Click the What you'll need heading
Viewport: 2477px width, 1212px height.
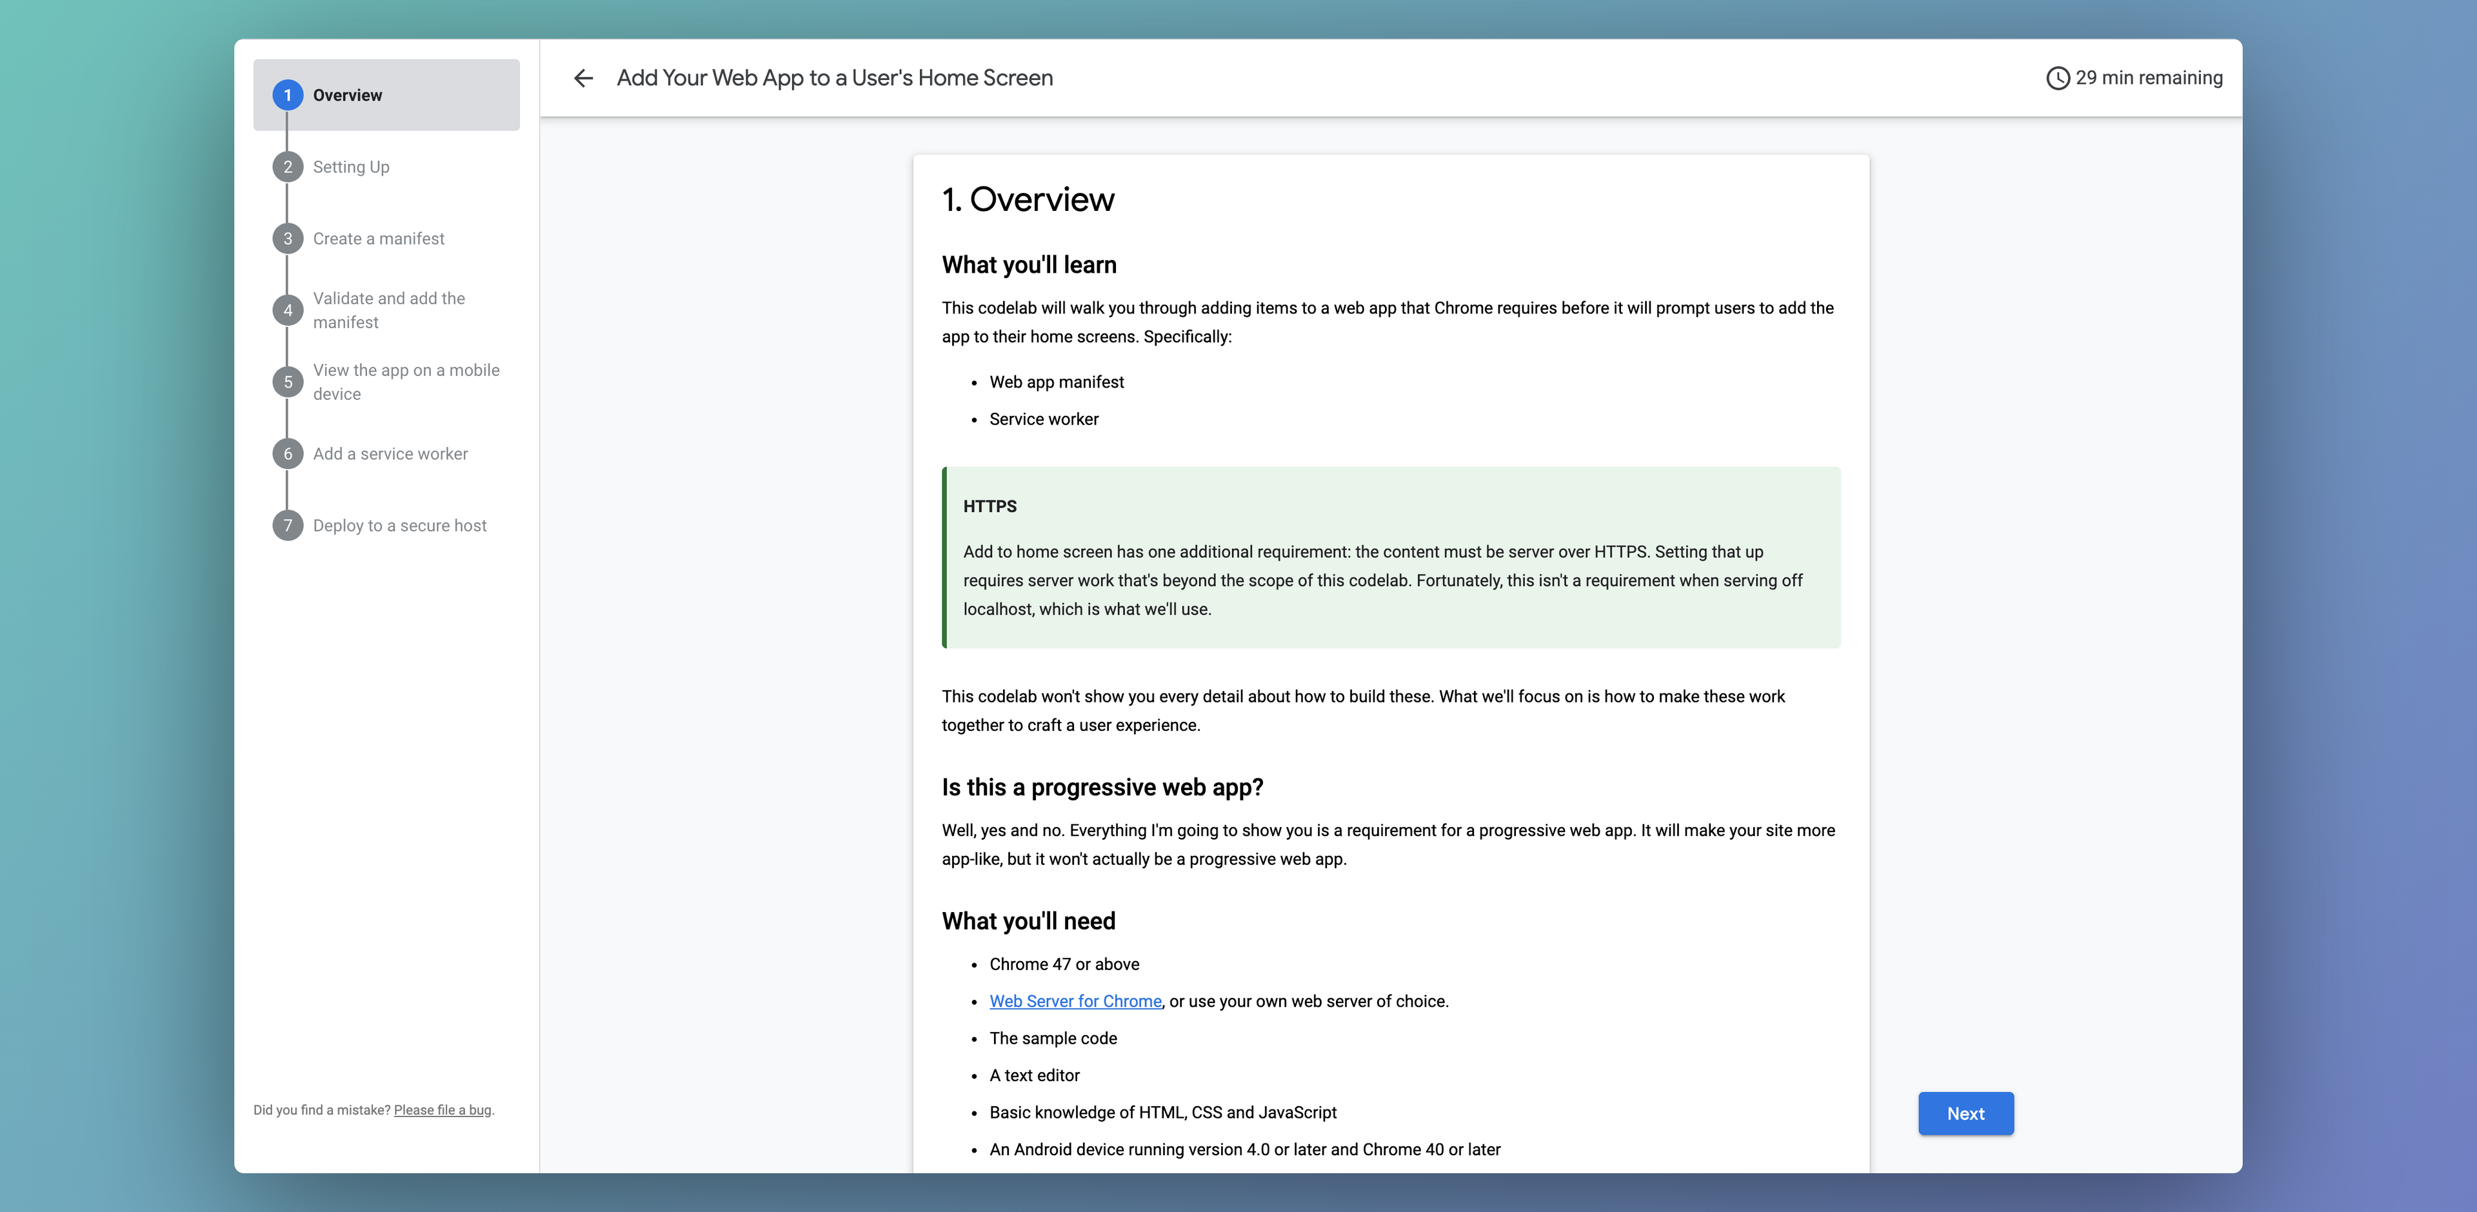pyautogui.click(x=1029, y=922)
